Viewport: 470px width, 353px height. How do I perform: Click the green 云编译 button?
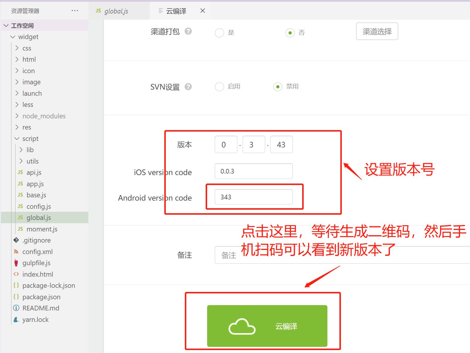tap(267, 326)
